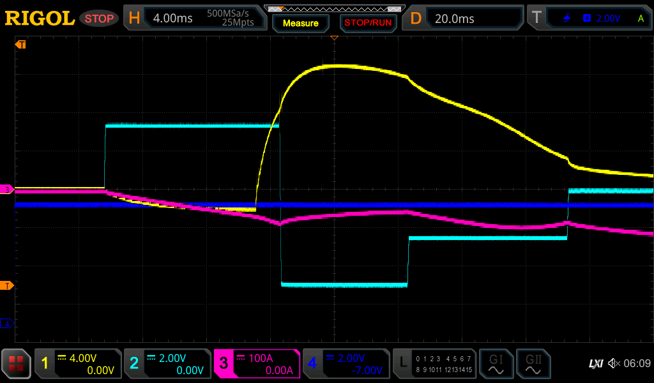The image size is (654, 383).
Task: Open horizontal timebase 4.00ms settings
Action: click(195, 18)
